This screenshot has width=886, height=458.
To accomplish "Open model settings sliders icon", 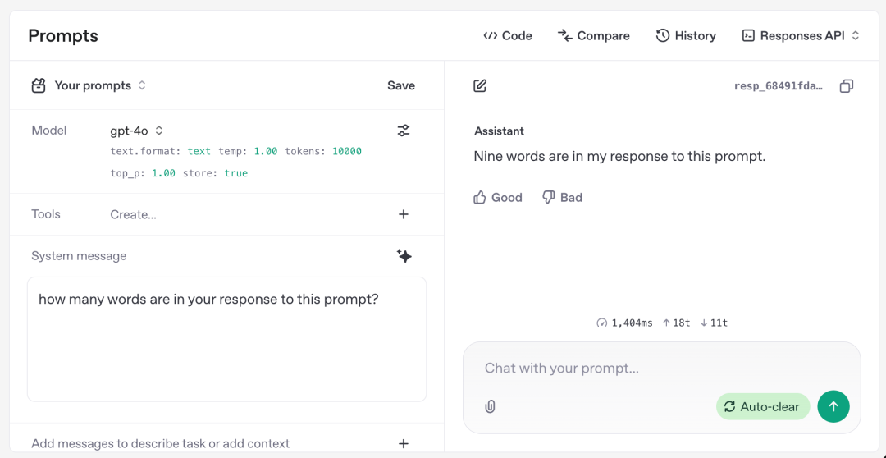I will click(404, 131).
